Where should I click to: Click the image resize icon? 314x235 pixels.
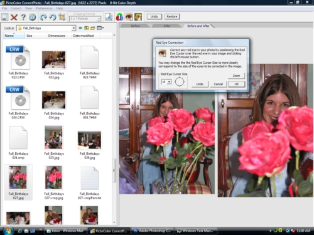click(109, 17)
